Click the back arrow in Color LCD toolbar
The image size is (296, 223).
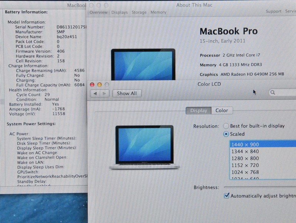click(95, 93)
